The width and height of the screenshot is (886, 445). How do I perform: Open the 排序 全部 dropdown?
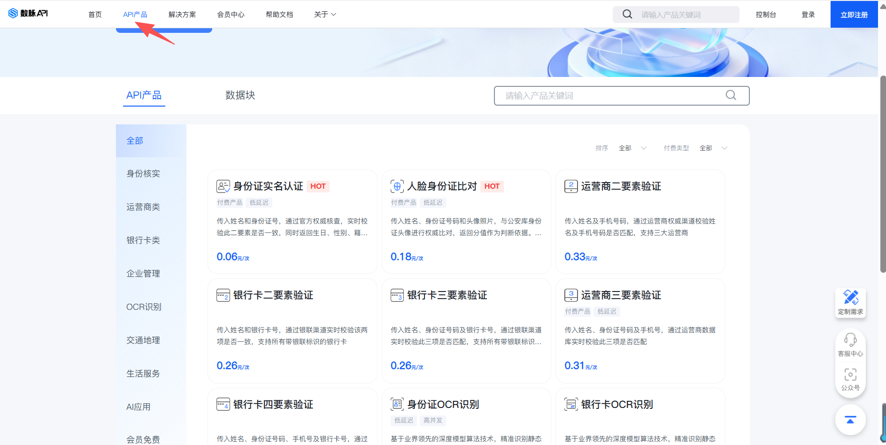pyautogui.click(x=632, y=148)
